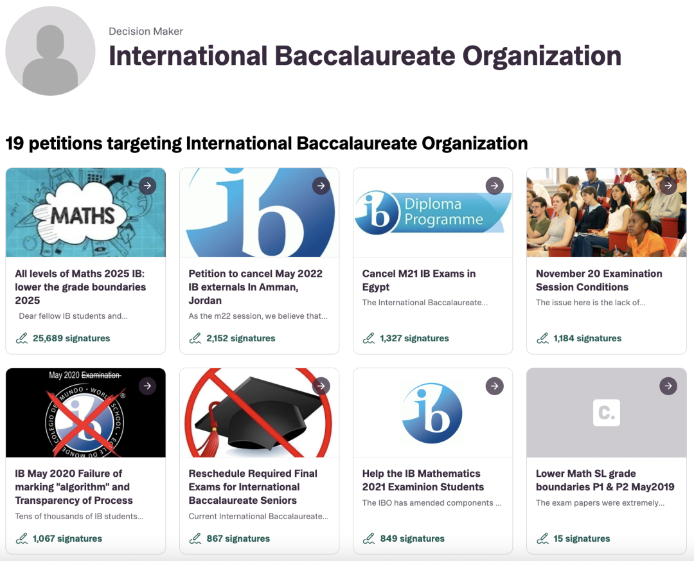The image size is (694, 561).
Task: Click '1,327 signatures' count
Action: point(414,338)
